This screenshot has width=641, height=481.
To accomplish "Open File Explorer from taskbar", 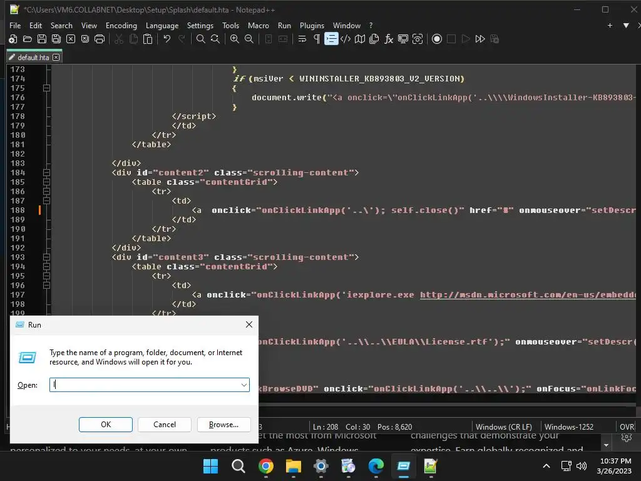I will [x=293, y=466].
